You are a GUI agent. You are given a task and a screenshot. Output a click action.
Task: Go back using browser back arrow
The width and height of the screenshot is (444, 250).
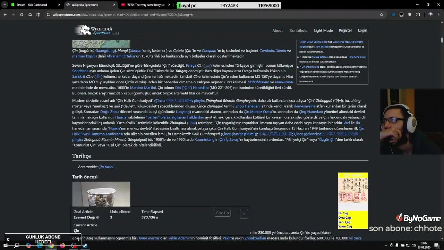click(x=5, y=15)
